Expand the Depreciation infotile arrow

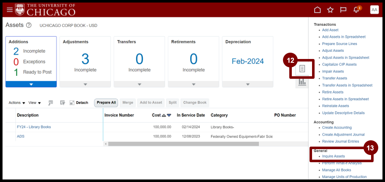coord(248,84)
